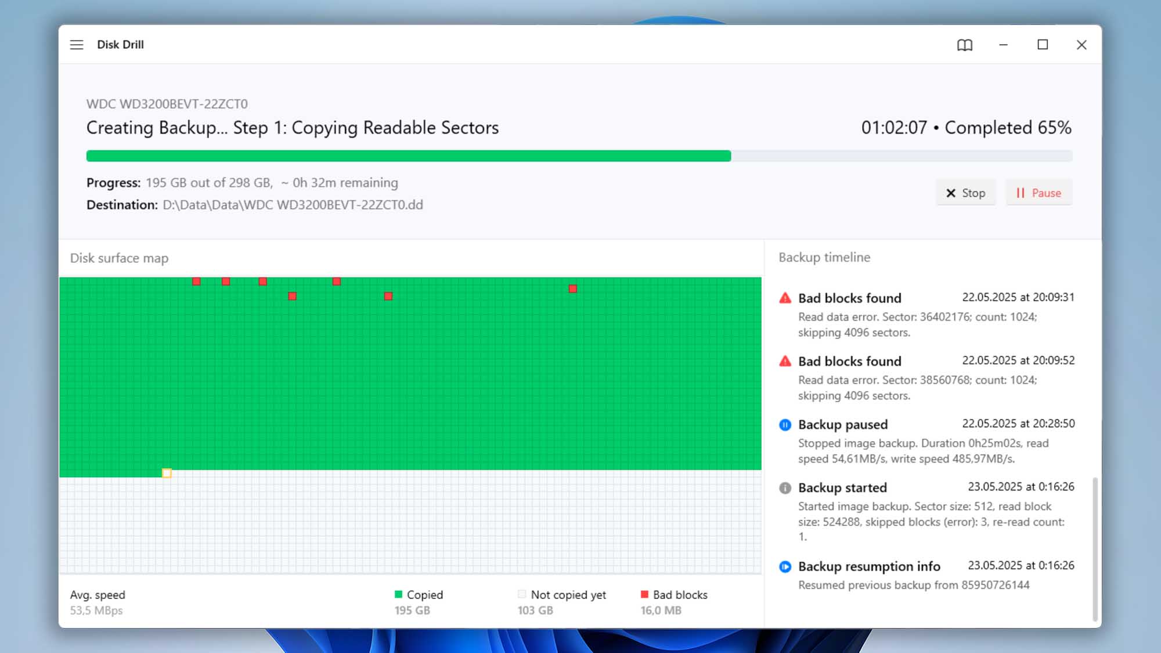The width and height of the screenshot is (1161, 653).
Task: Pause the backup process
Action: (x=1039, y=193)
